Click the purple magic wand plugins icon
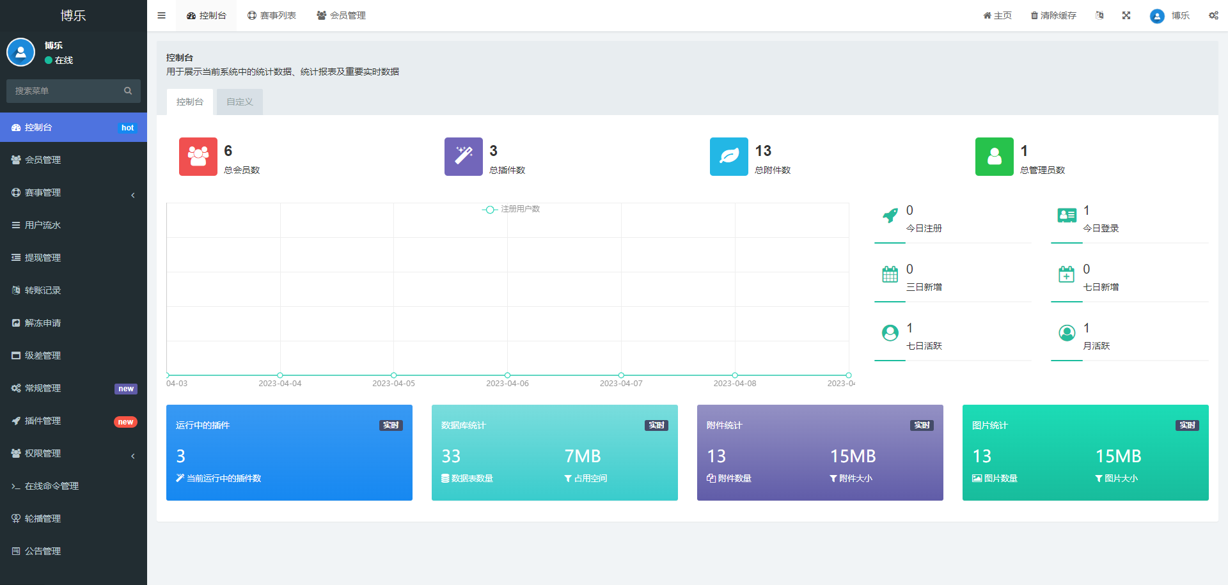Image resolution: width=1228 pixels, height=585 pixels. click(464, 157)
